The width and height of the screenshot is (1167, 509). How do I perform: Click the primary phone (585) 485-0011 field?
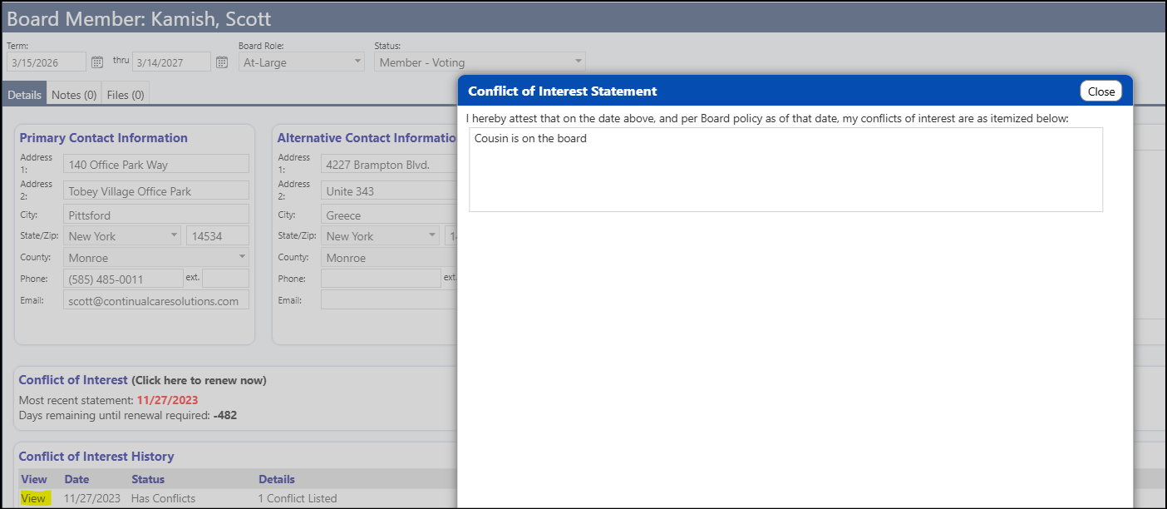pyautogui.click(x=123, y=279)
